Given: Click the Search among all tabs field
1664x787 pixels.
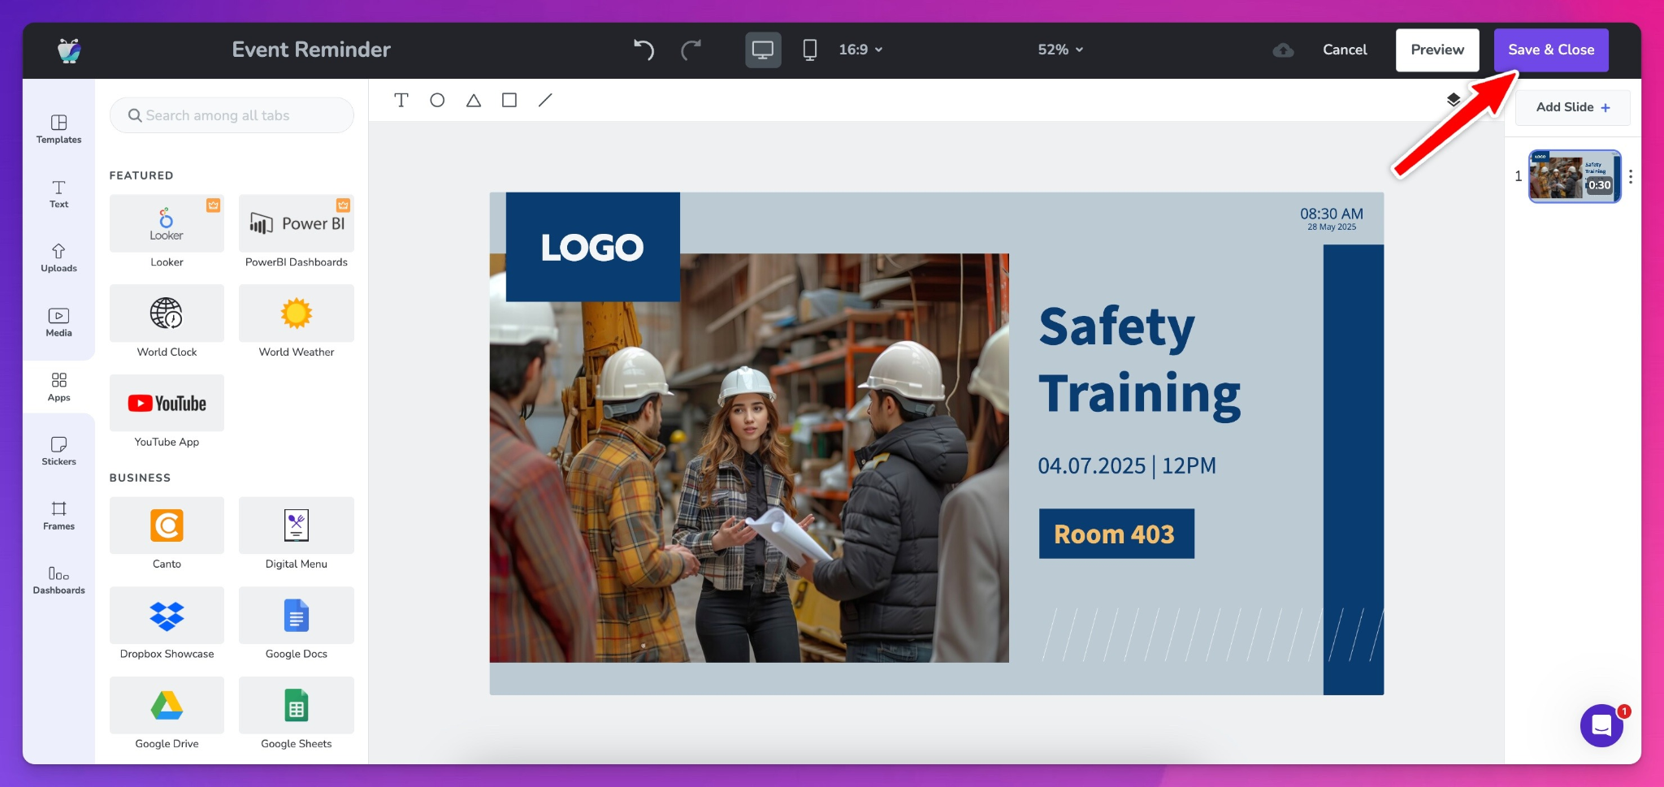Looking at the screenshot, I should pos(232,115).
